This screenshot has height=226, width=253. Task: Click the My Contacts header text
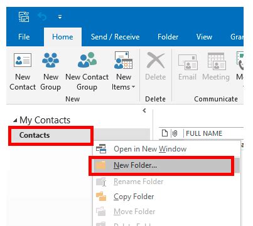(x=45, y=120)
